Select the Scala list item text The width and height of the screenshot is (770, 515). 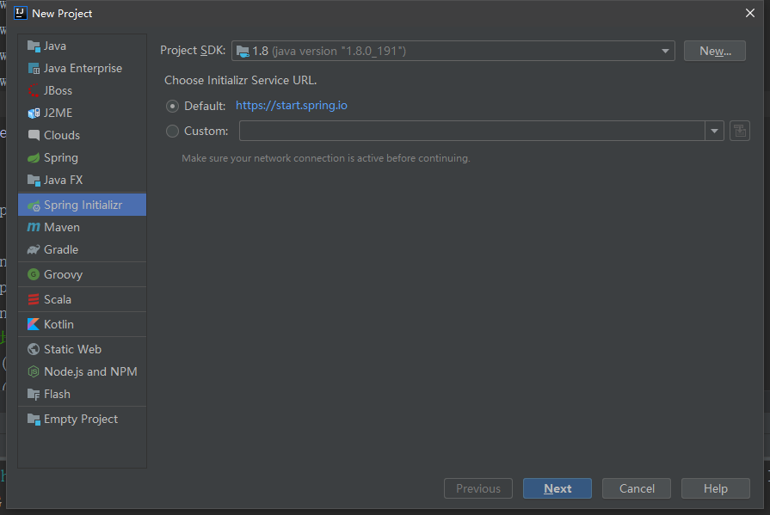[x=58, y=299]
